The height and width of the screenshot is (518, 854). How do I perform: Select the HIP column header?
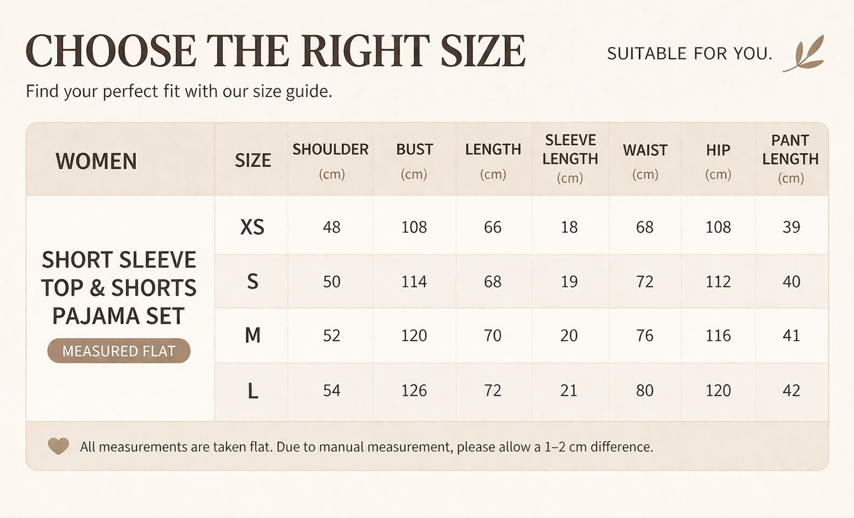click(x=718, y=160)
